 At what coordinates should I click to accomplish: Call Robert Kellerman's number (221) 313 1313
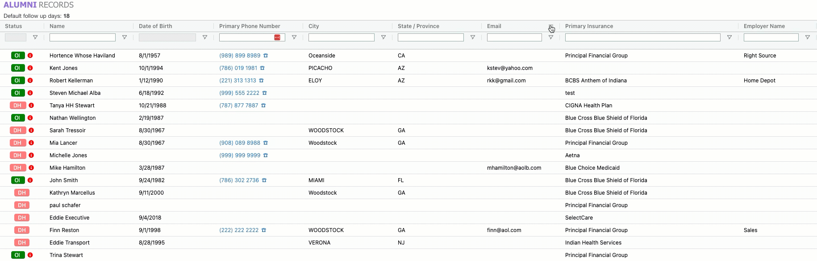coord(238,81)
